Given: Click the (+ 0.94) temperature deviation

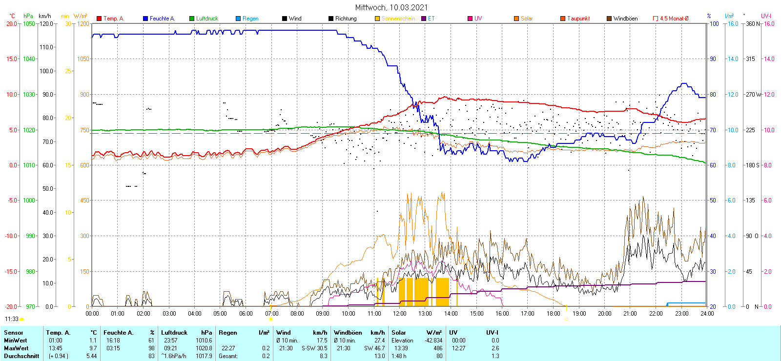Looking at the screenshot, I should pyautogui.click(x=58, y=356).
